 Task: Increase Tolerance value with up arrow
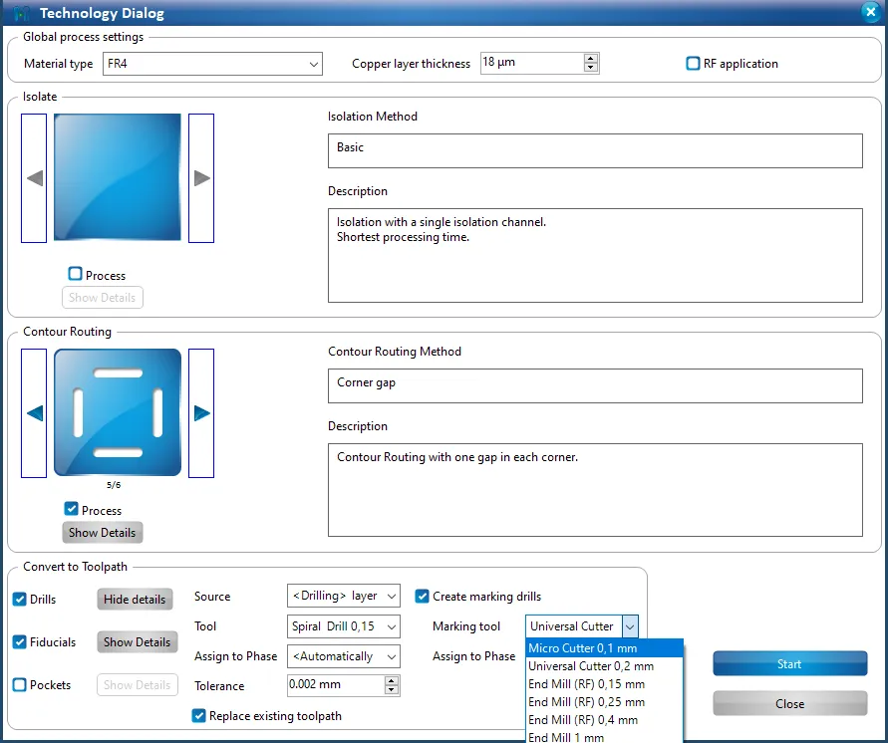392,681
